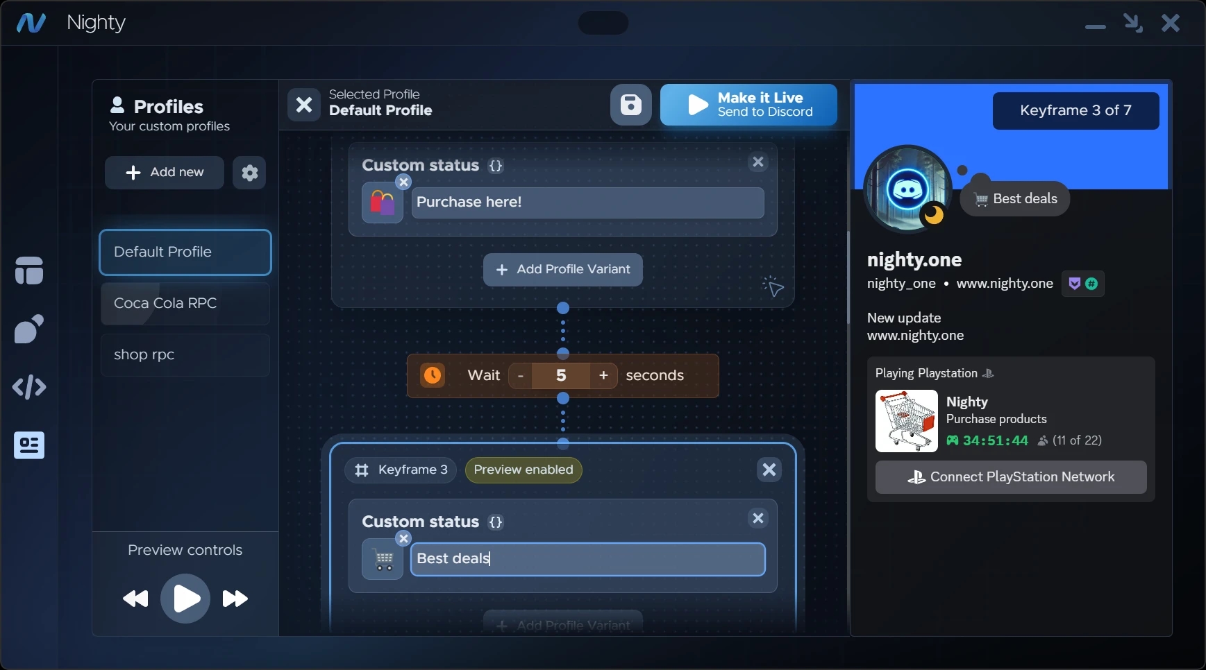
Task: Click the moon idle status indicator
Action: pyautogui.click(x=934, y=215)
